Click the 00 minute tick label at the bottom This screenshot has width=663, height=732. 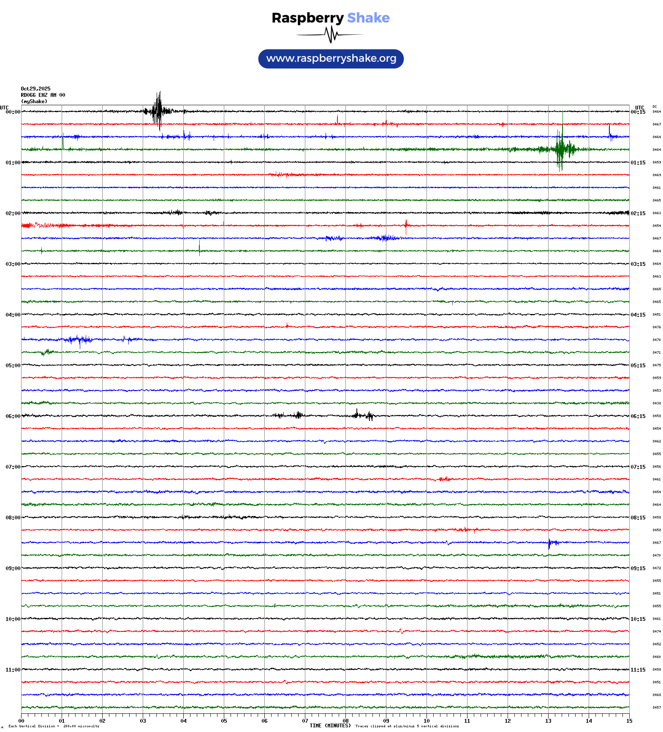(x=22, y=721)
